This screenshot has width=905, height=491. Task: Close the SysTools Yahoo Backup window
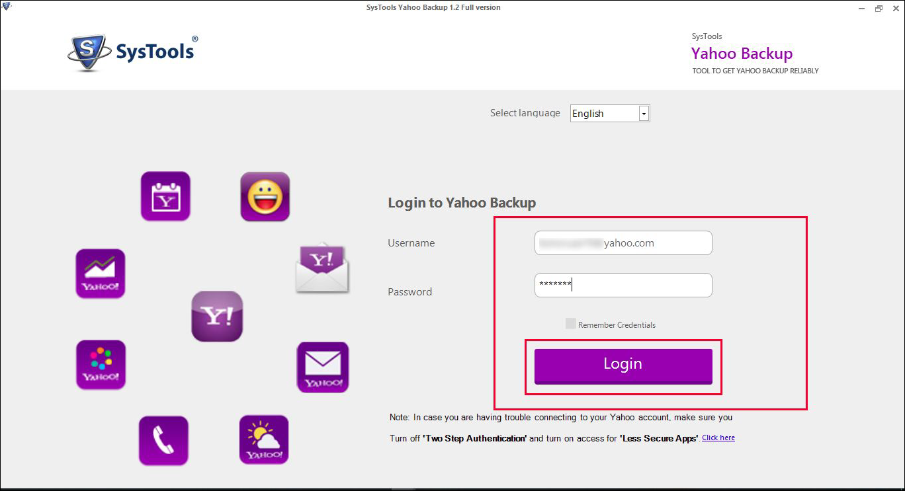pos(895,9)
